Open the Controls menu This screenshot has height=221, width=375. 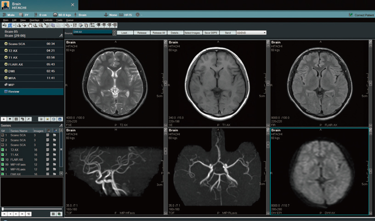point(47,20)
